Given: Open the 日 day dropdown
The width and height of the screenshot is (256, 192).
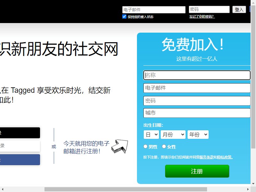Looking at the screenshot, I should (x=151, y=134).
